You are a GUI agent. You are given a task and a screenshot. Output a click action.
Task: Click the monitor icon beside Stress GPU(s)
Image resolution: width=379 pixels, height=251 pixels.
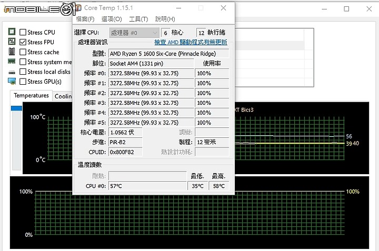pyautogui.click(x=12, y=81)
